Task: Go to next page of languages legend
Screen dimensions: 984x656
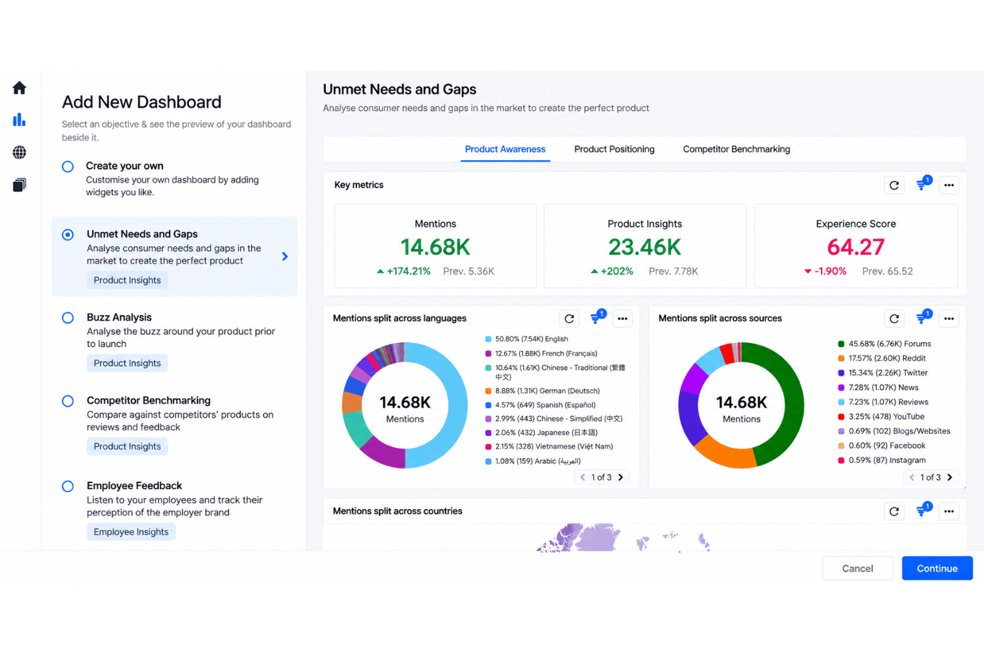Action: point(620,477)
